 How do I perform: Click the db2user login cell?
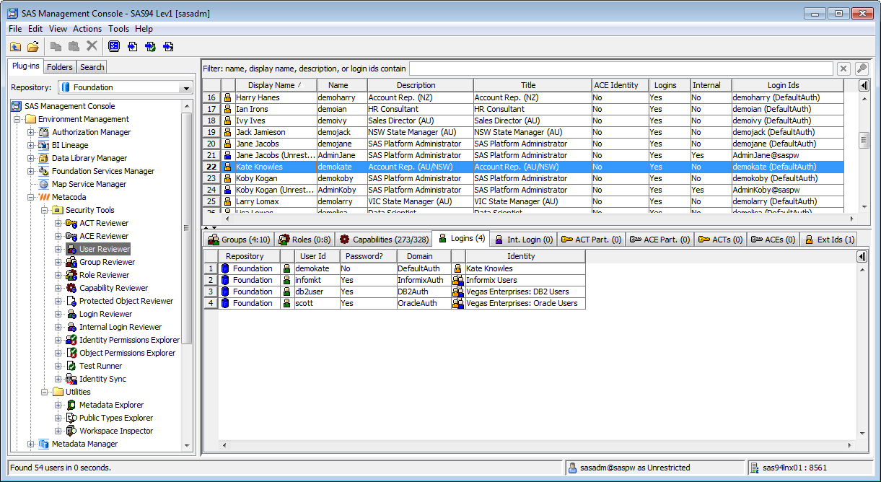(317, 292)
